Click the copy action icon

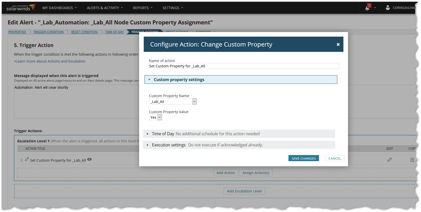coord(412,160)
